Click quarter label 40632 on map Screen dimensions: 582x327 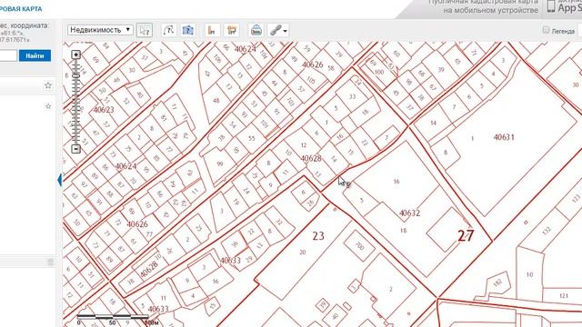click(x=409, y=213)
